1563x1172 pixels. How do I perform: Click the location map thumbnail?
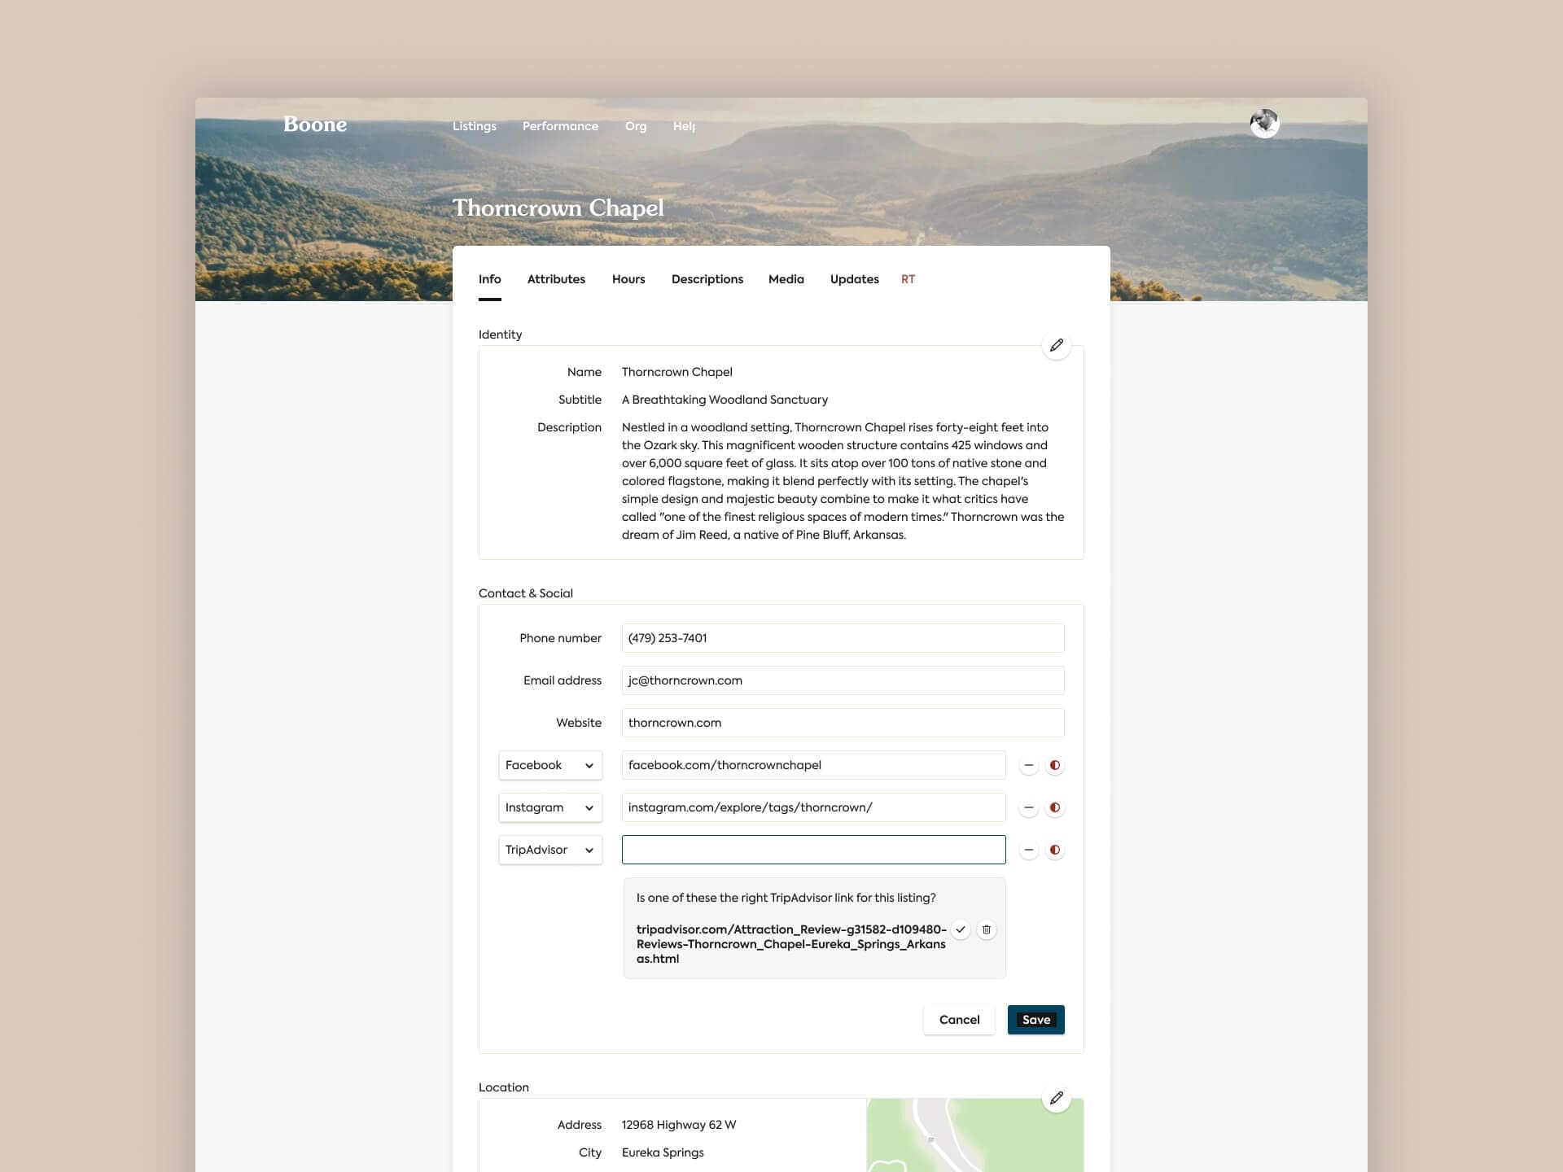[x=974, y=1135]
